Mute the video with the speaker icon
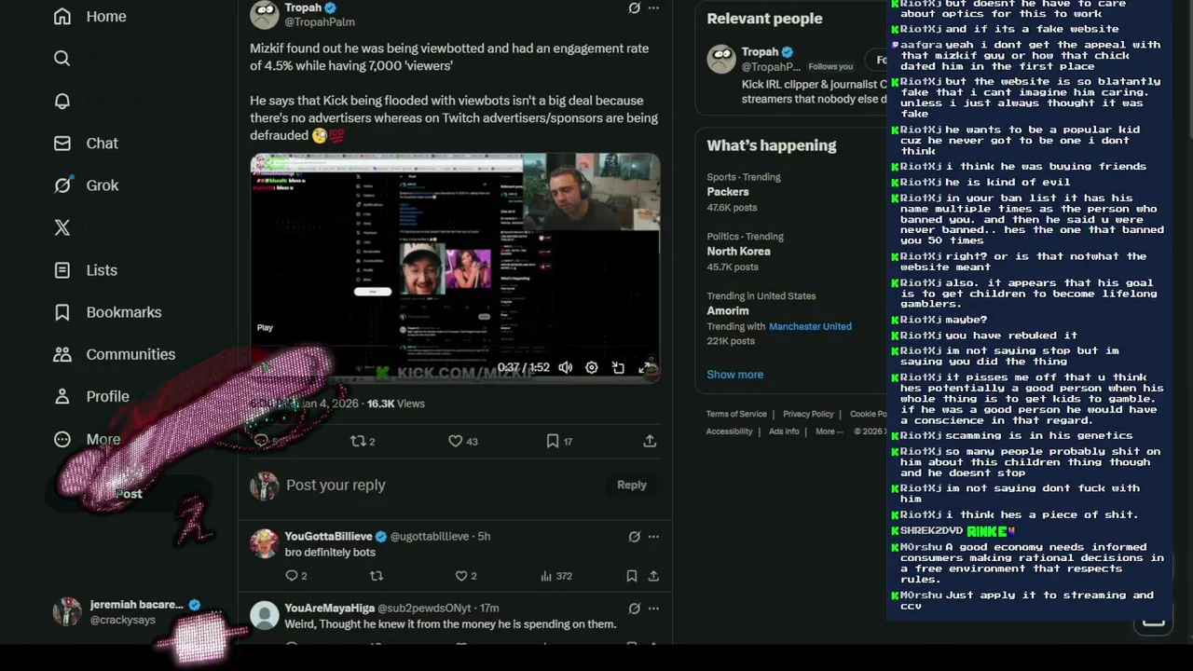 click(x=565, y=367)
